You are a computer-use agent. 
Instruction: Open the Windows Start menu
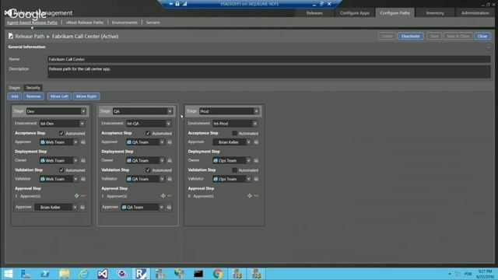pos(9,274)
